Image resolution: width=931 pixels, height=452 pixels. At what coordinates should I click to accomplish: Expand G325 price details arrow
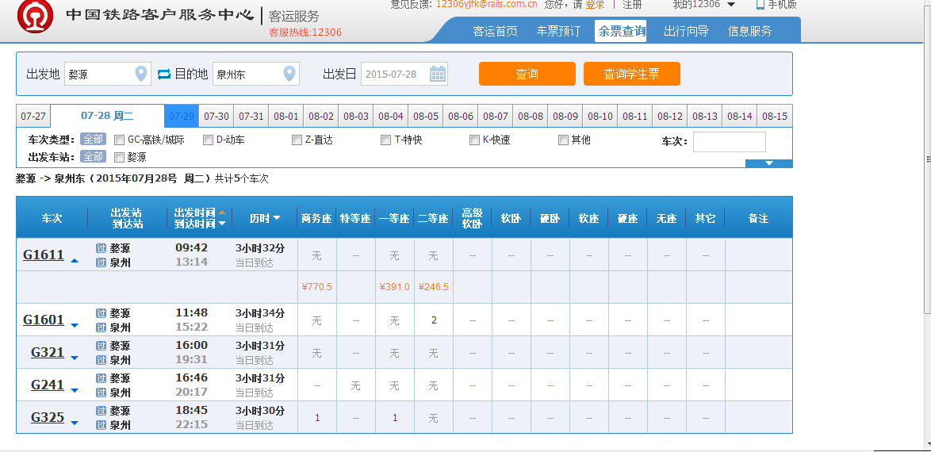(x=75, y=423)
